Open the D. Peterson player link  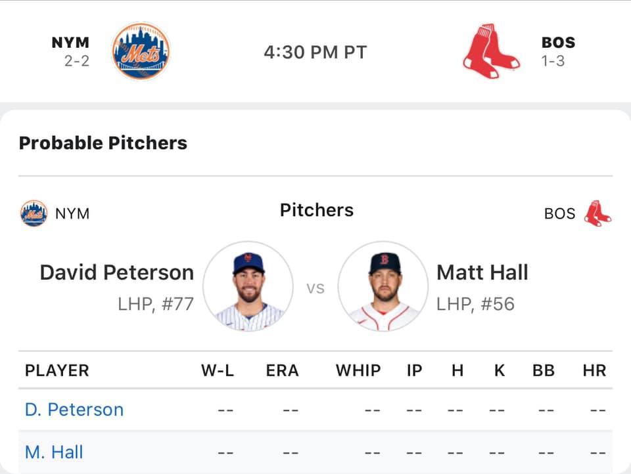(74, 410)
